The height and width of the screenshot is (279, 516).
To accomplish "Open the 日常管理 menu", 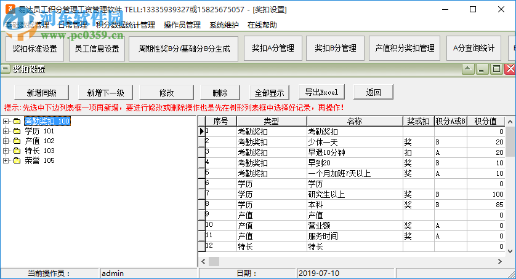I will (73, 25).
